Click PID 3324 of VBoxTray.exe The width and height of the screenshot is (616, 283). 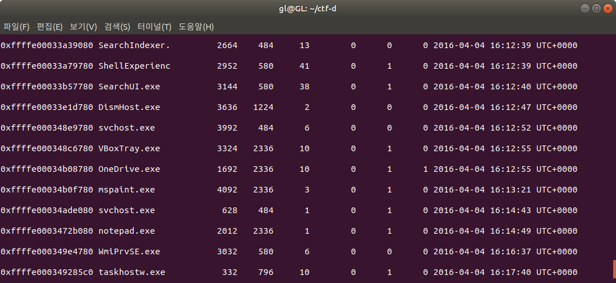click(x=227, y=148)
